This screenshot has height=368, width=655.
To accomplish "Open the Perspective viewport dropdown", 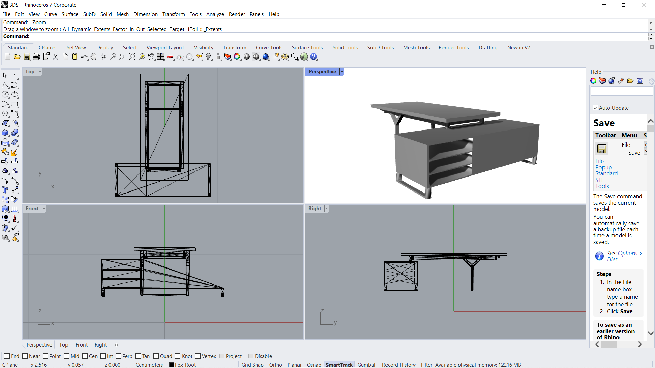I will [x=341, y=72].
